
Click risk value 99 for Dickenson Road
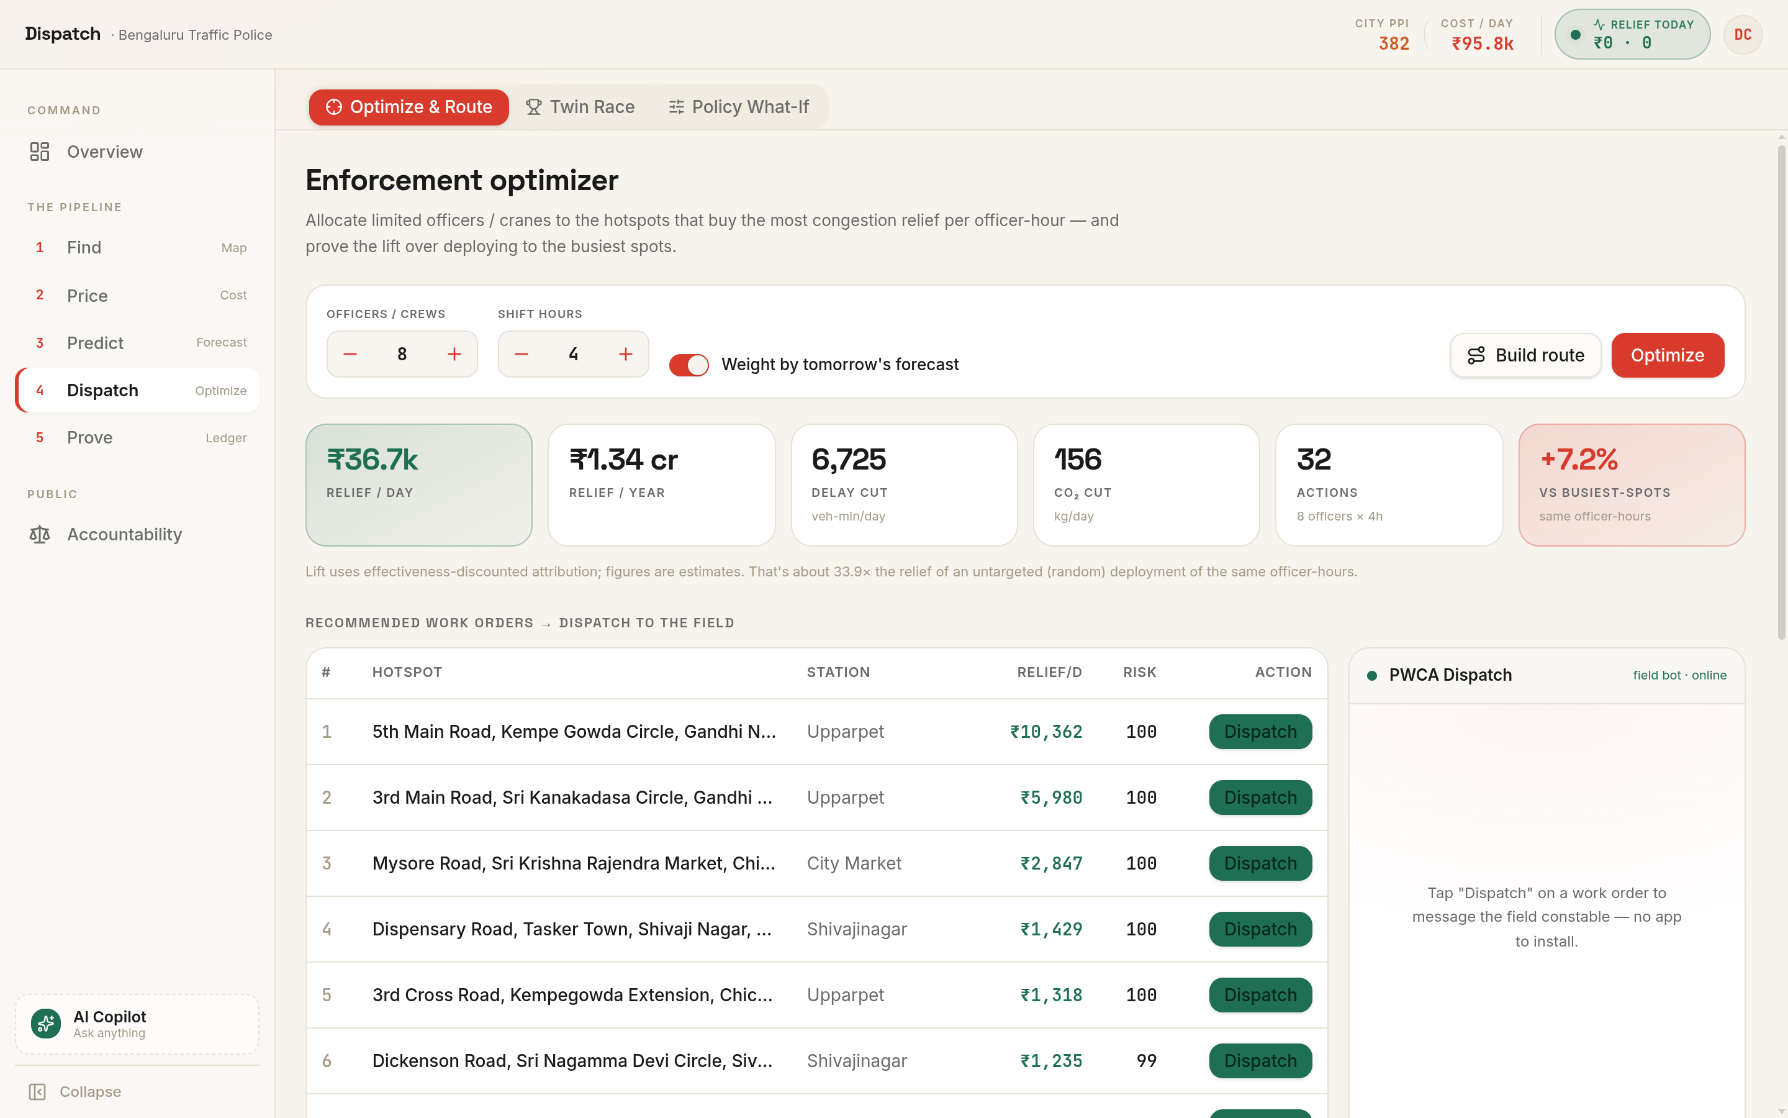(1146, 1060)
